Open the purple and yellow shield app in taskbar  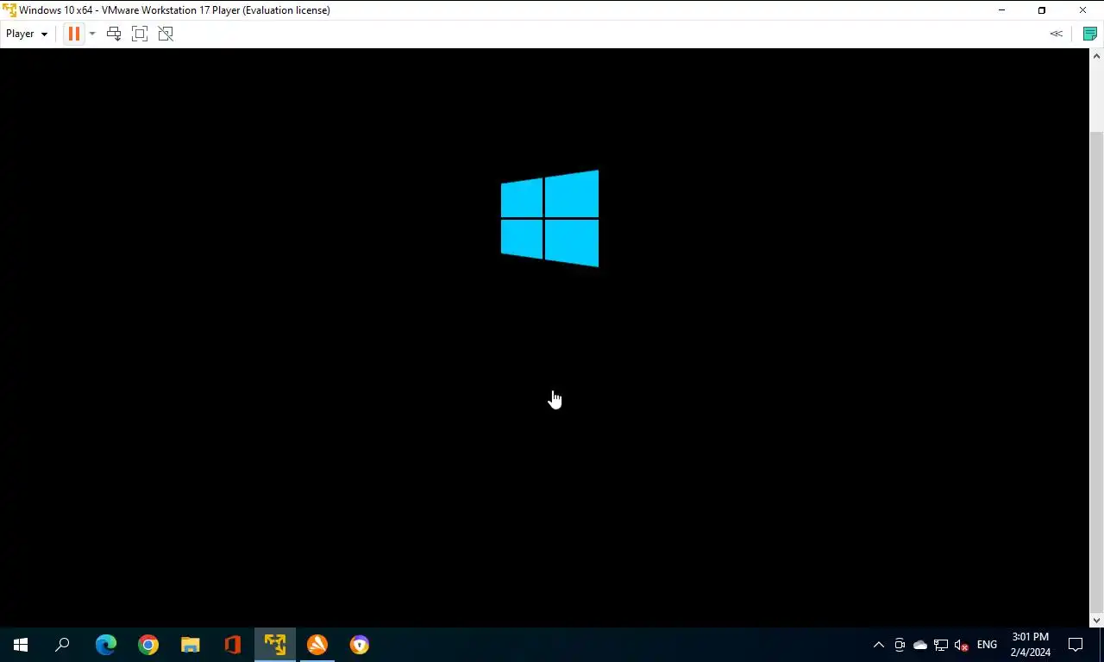pos(360,645)
